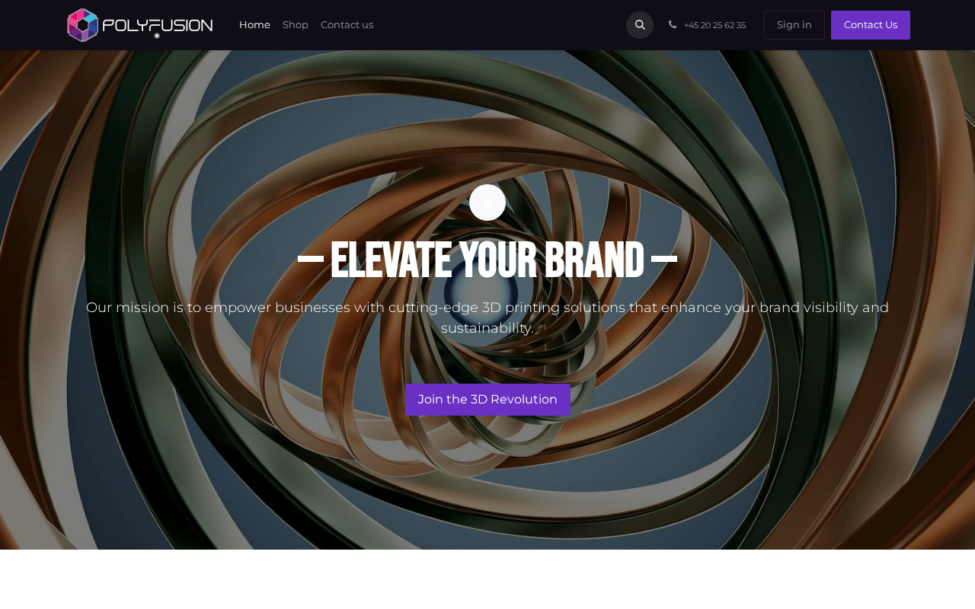This screenshot has width=975, height=609.
Task: Click the colorful cube logo emblem
Action: click(x=83, y=25)
